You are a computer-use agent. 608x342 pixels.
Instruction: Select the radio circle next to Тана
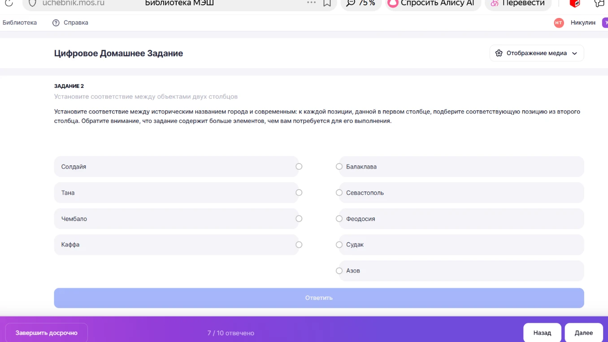pyautogui.click(x=299, y=192)
